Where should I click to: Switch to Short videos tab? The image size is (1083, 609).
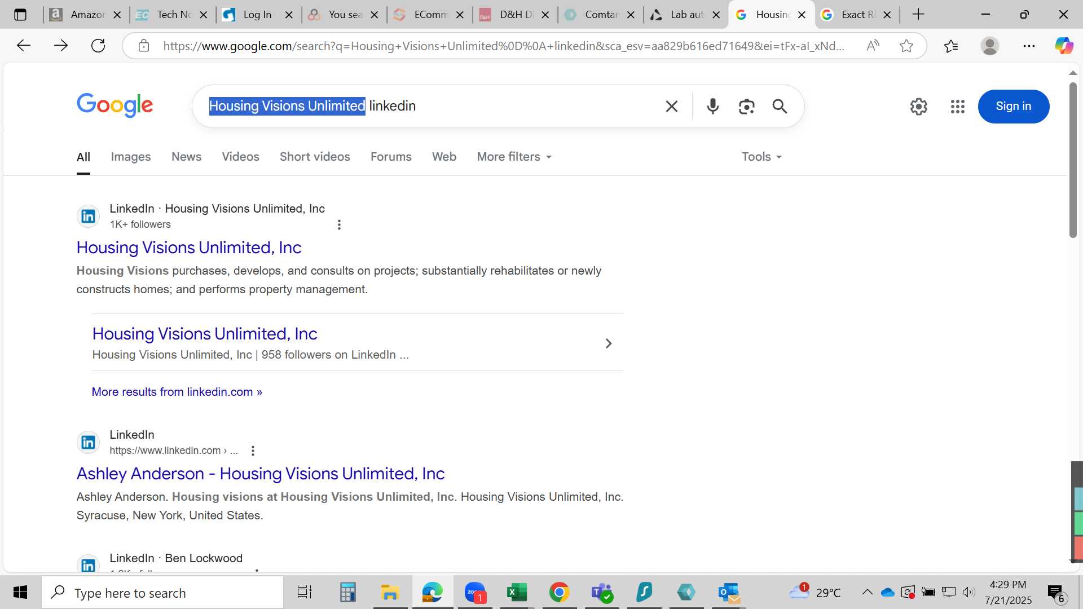pos(315,157)
